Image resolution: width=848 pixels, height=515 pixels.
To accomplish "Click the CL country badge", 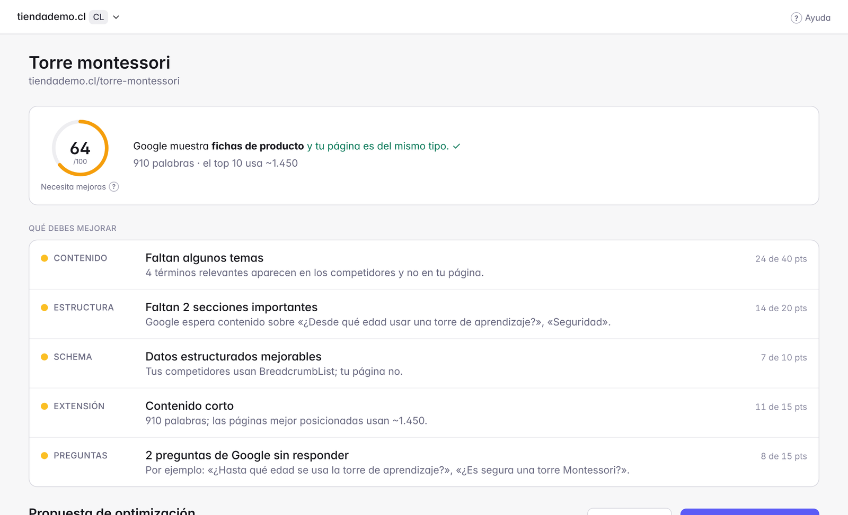I will 99,17.
